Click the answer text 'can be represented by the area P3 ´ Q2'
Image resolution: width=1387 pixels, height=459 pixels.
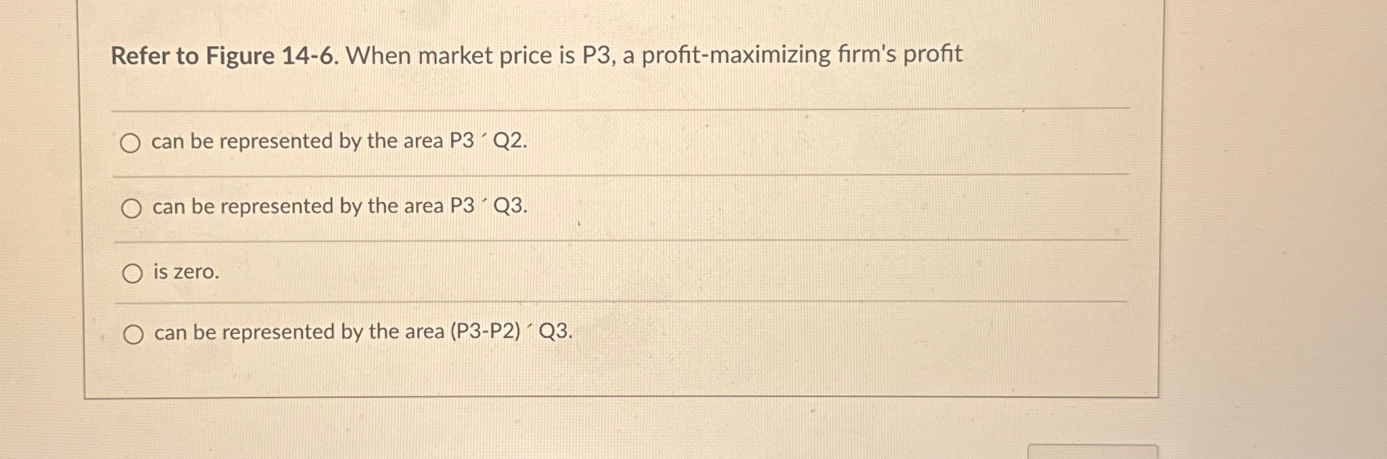pos(340,142)
